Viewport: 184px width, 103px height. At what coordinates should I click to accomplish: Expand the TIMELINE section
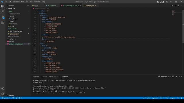(11, 95)
